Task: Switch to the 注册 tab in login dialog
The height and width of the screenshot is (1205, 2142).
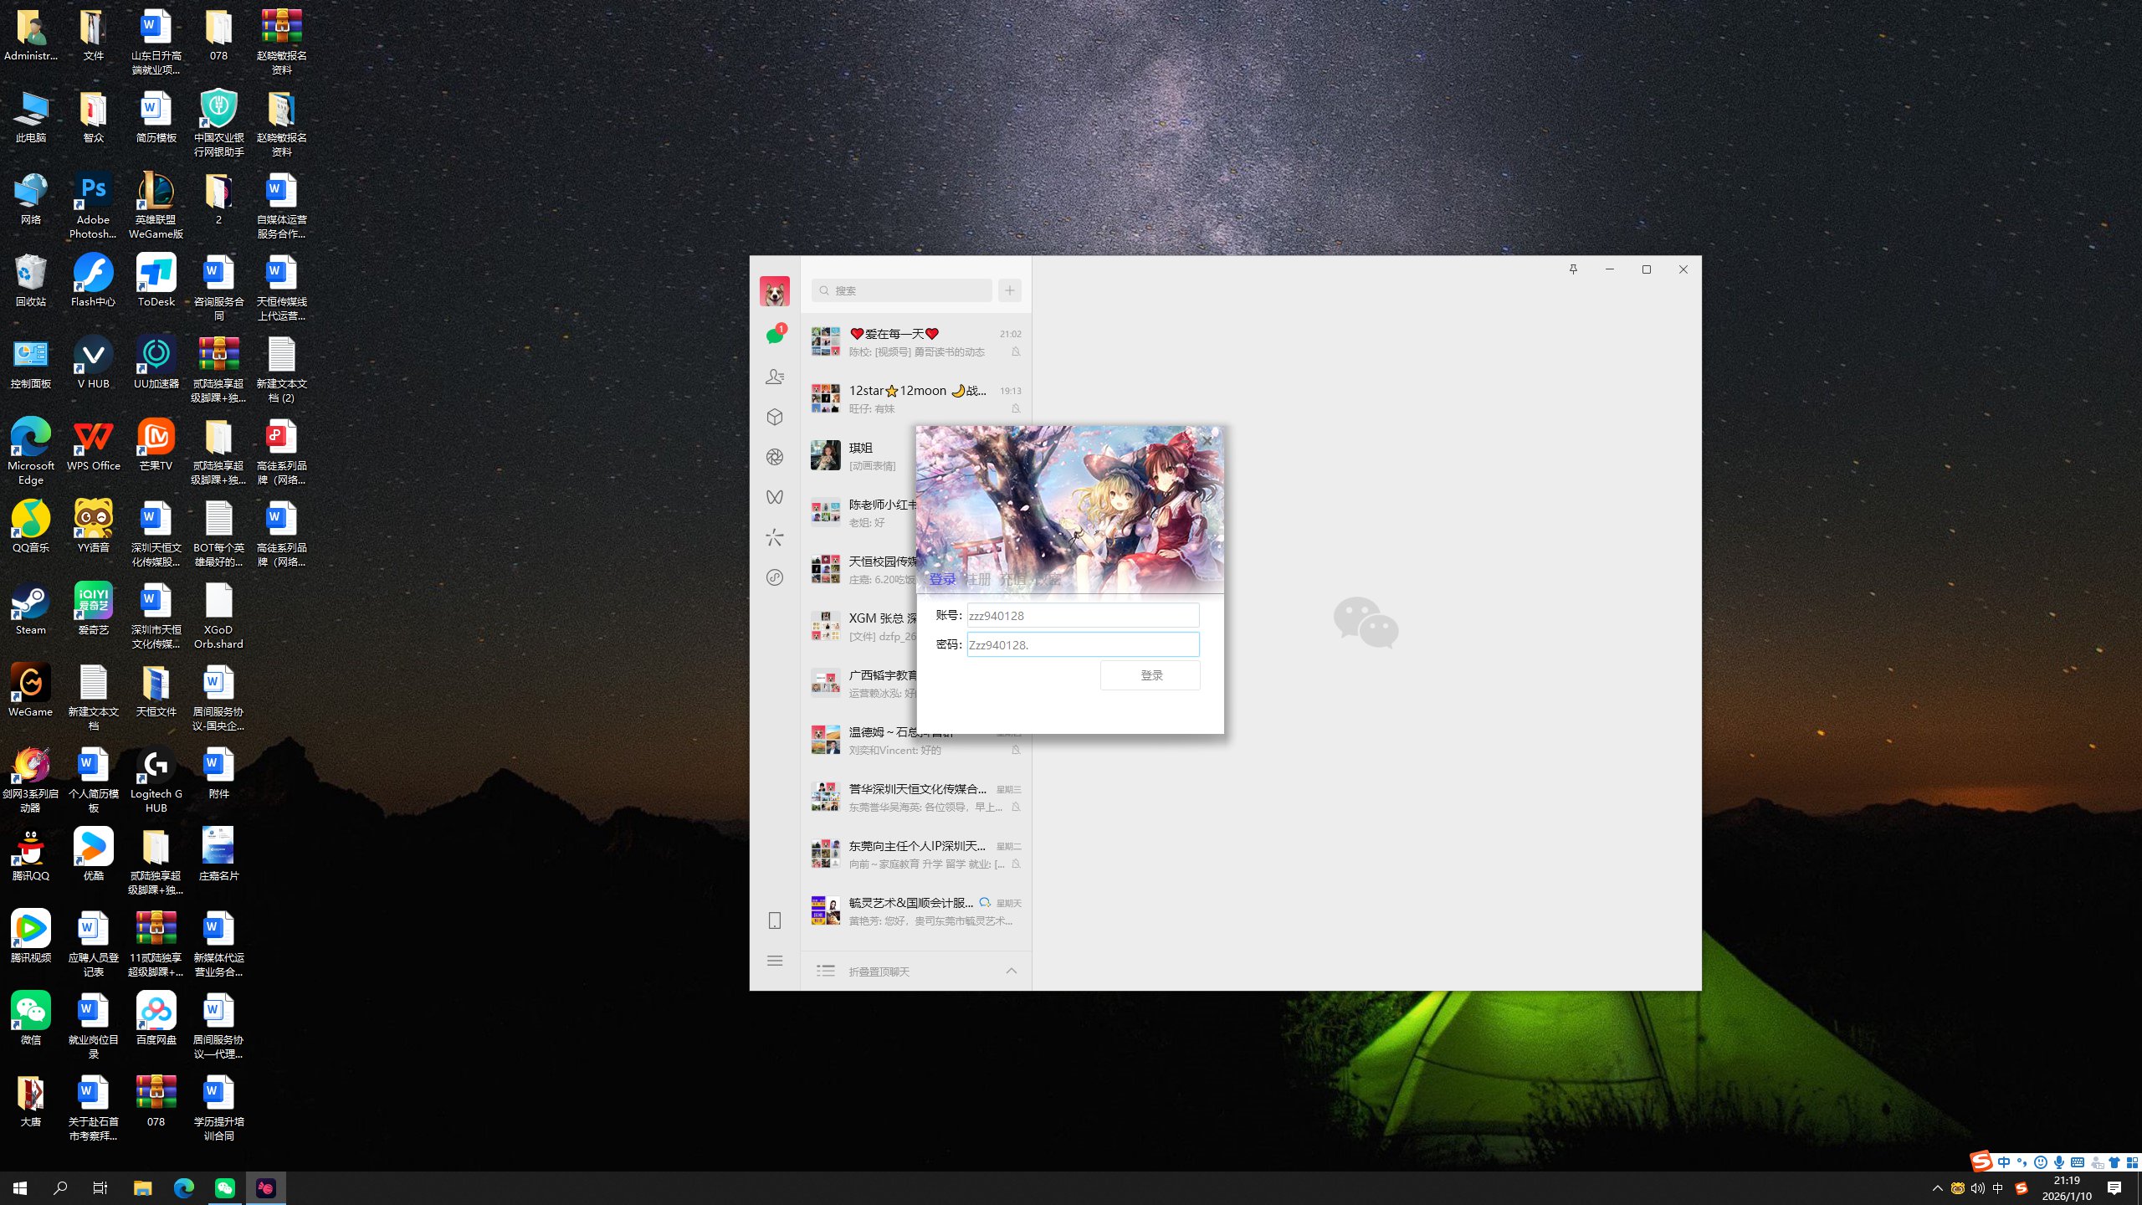Action: click(x=977, y=579)
